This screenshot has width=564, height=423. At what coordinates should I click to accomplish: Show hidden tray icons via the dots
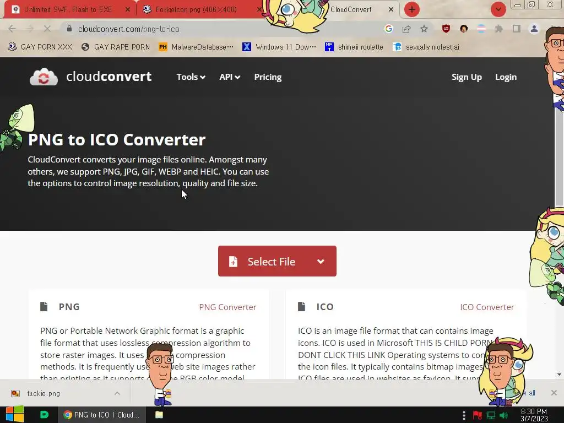[464, 415]
